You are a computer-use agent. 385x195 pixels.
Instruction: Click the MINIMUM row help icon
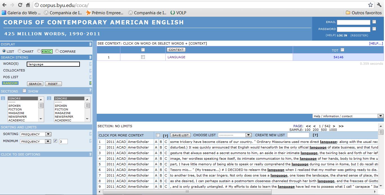tap(90, 141)
